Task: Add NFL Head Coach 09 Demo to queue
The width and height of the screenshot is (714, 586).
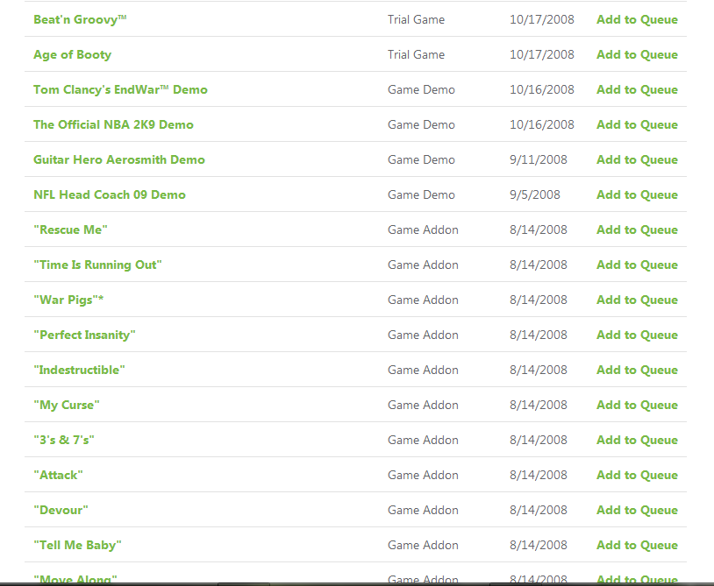Action: point(637,194)
